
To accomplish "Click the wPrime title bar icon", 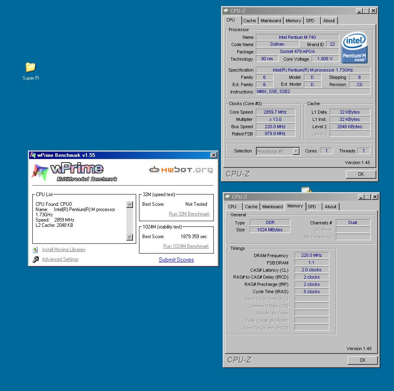I will tap(33, 155).
